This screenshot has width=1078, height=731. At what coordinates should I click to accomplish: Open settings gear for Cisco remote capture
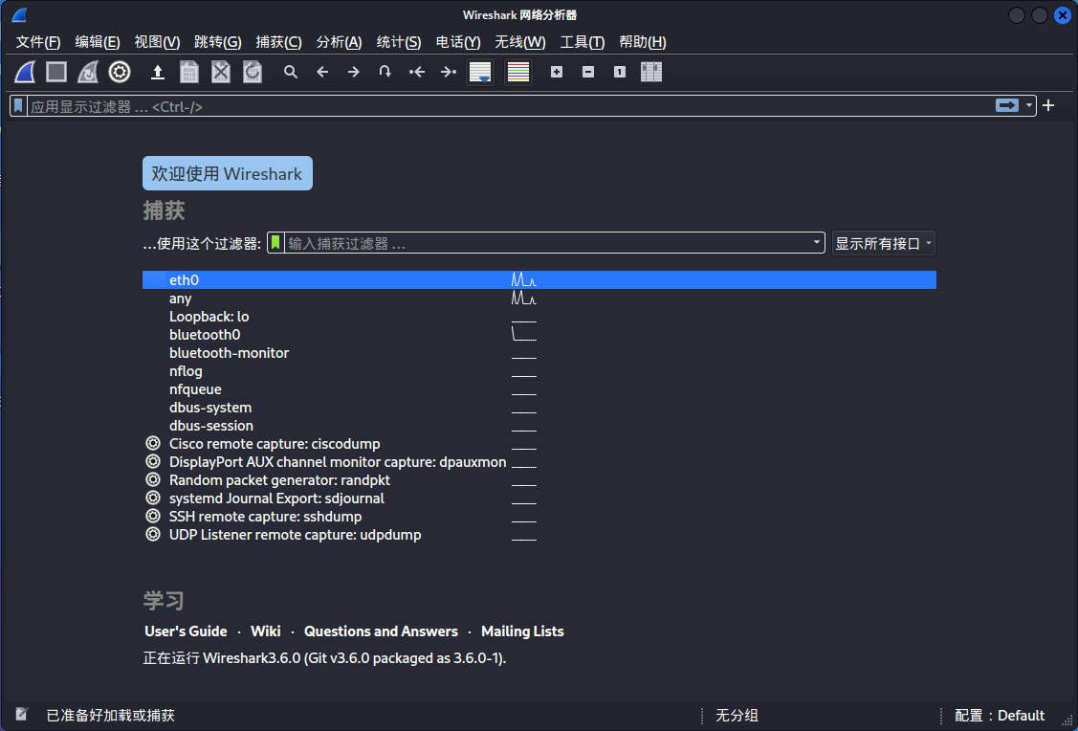point(153,444)
